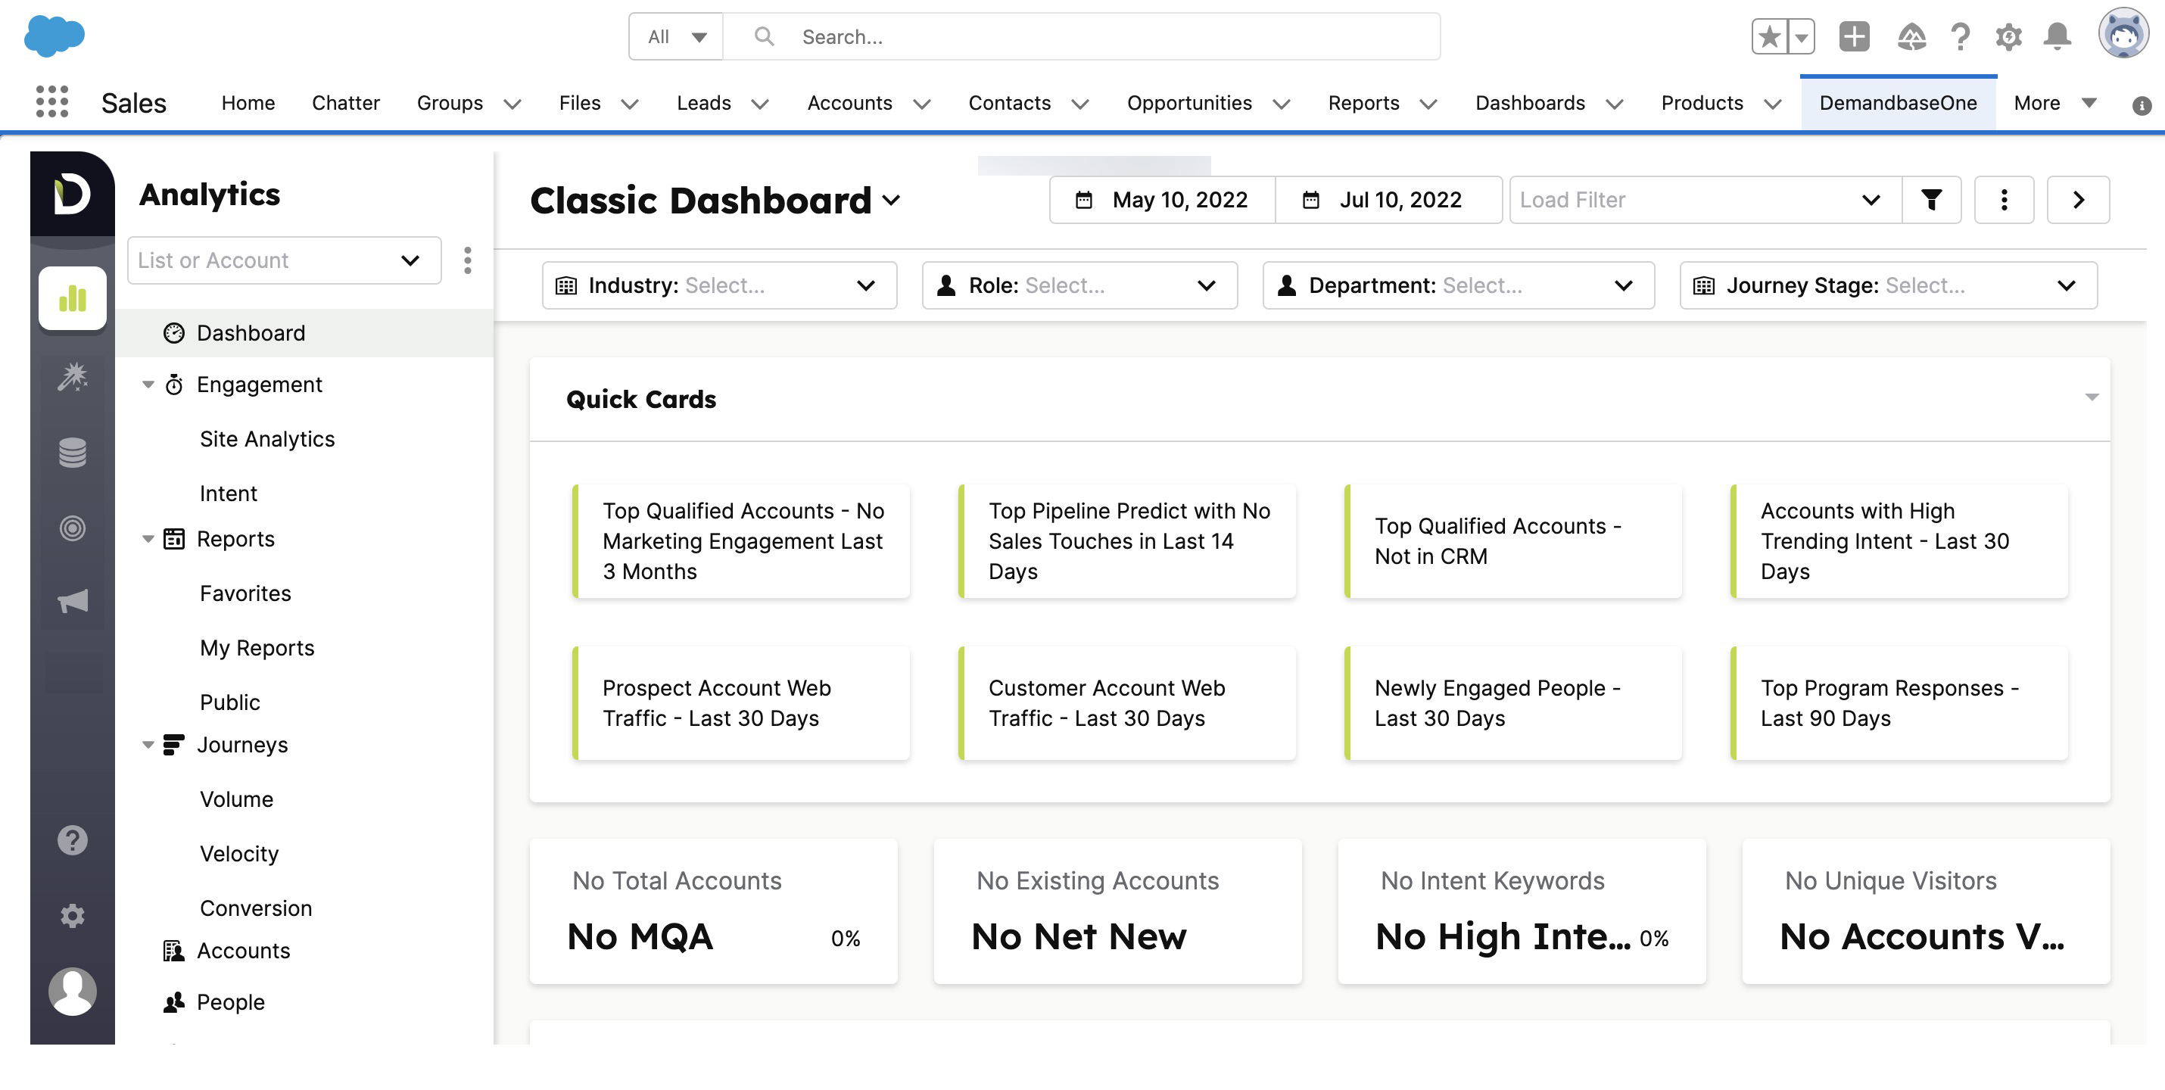This screenshot has width=2165, height=1090.
Task: Click the target icon in the sidebar
Action: coord(72,528)
